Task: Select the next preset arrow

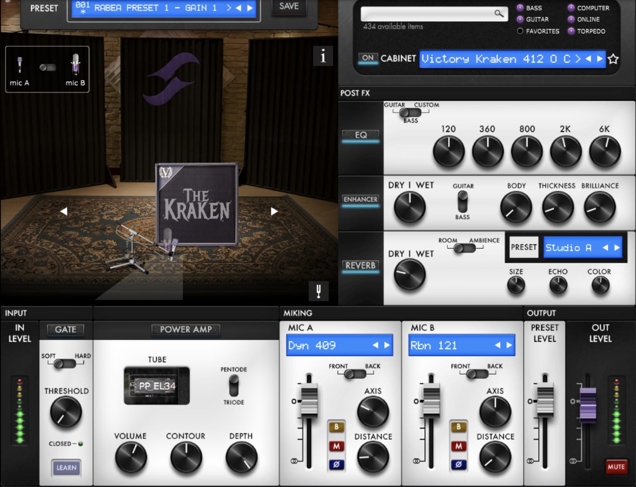Action: coord(250,8)
